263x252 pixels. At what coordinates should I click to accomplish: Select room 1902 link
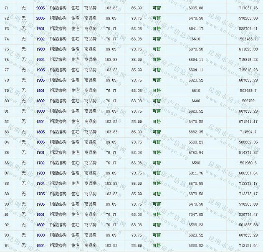click(x=40, y=39)
